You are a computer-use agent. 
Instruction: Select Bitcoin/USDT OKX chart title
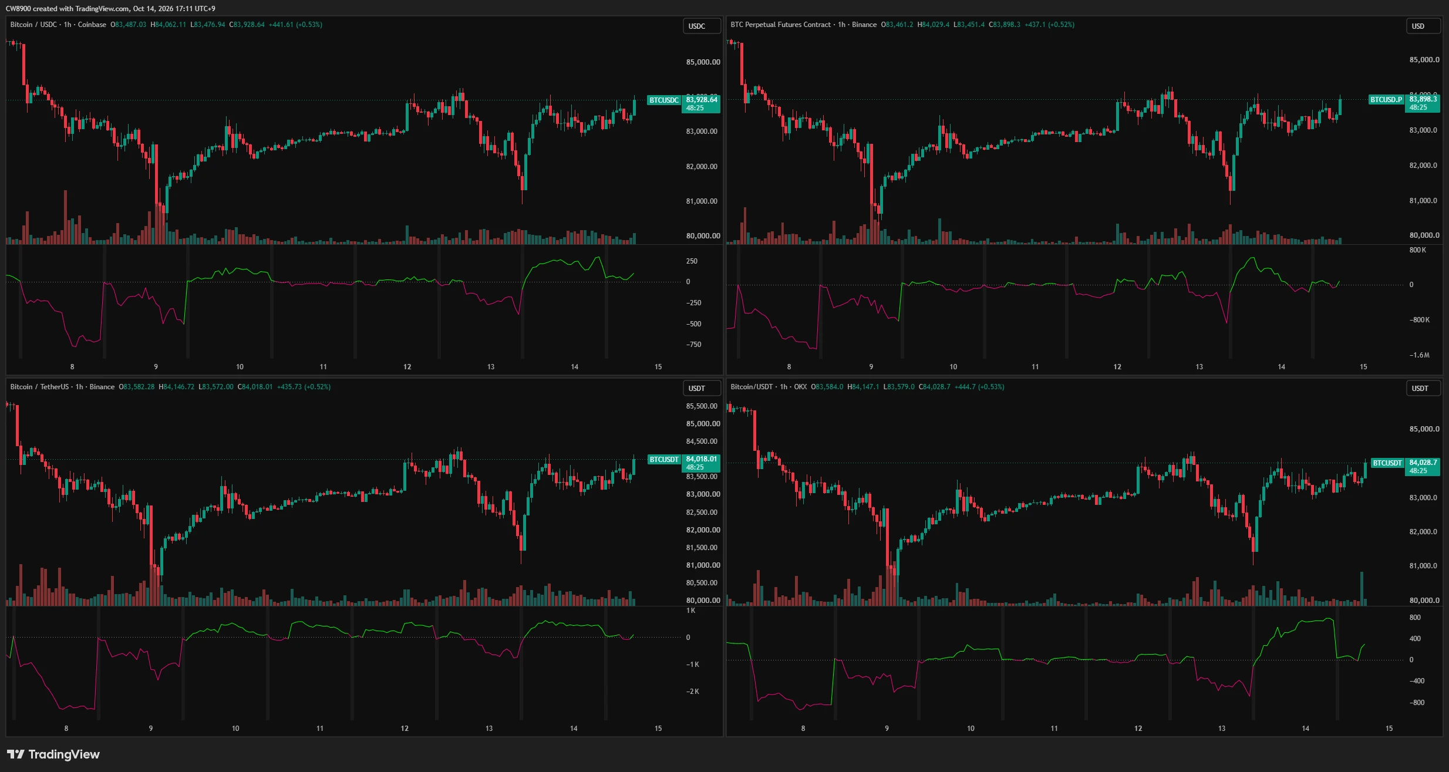769,387
